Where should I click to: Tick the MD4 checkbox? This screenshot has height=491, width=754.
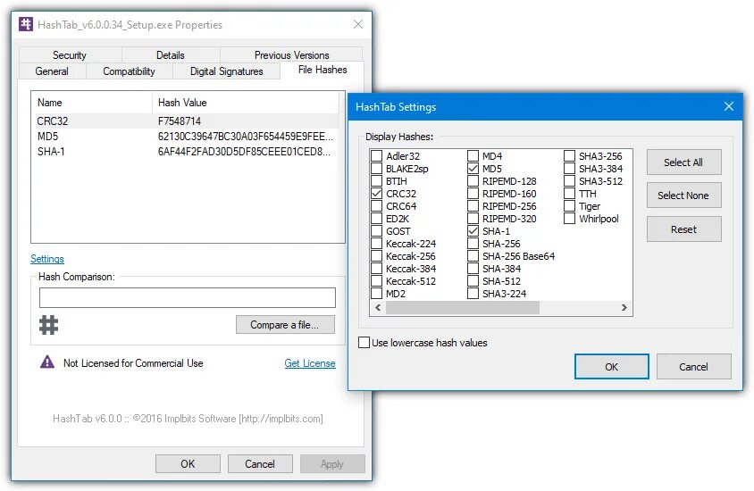[x=473, y=155]
